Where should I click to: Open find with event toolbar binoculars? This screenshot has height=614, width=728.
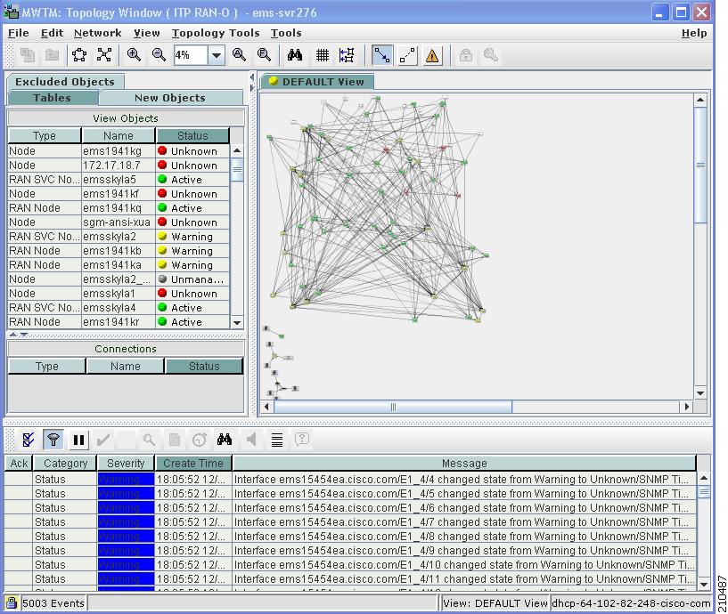pyautogui.click(x=225, y=440)
